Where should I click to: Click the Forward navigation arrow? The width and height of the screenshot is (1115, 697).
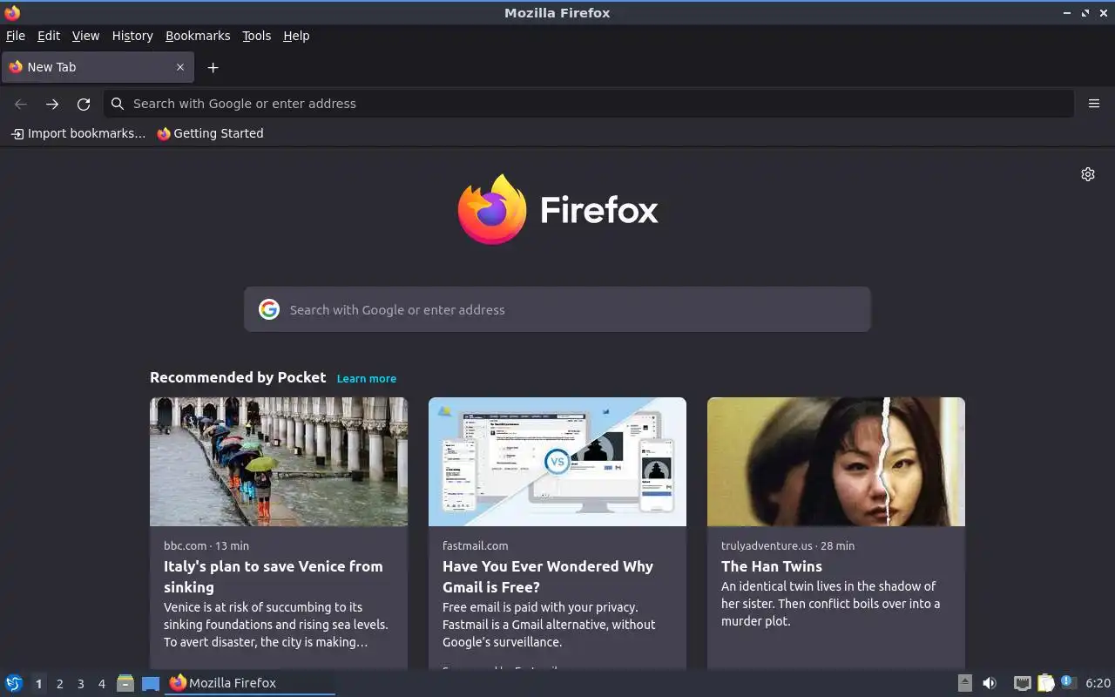[x=52, y=104]
